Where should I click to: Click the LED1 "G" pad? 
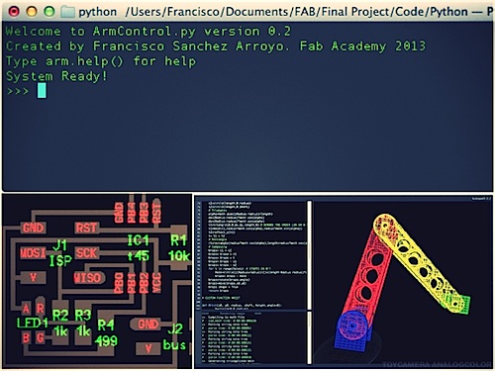coord(41,337)
